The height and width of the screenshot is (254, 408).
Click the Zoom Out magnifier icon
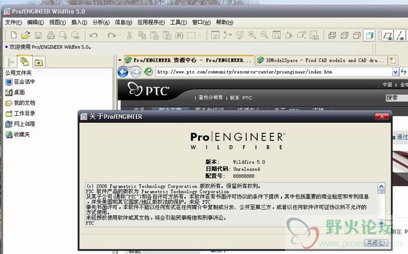click(x=264, y=35)
